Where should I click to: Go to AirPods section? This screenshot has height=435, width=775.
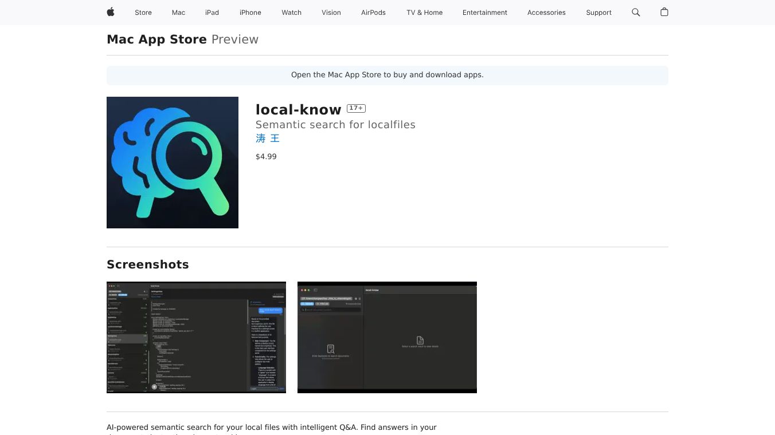[373, 13]
